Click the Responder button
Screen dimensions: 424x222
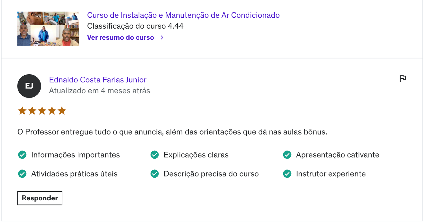pyautogui.click(x=40, y=198)
